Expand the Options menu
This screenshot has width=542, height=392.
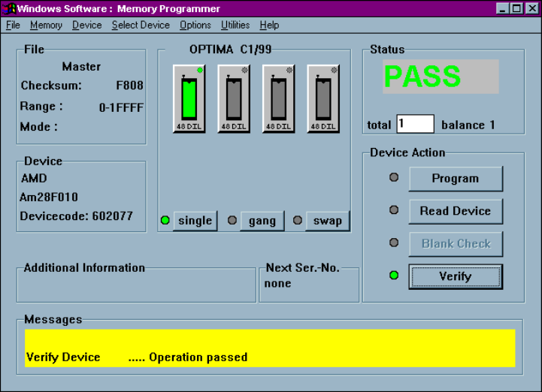[195, 25]
